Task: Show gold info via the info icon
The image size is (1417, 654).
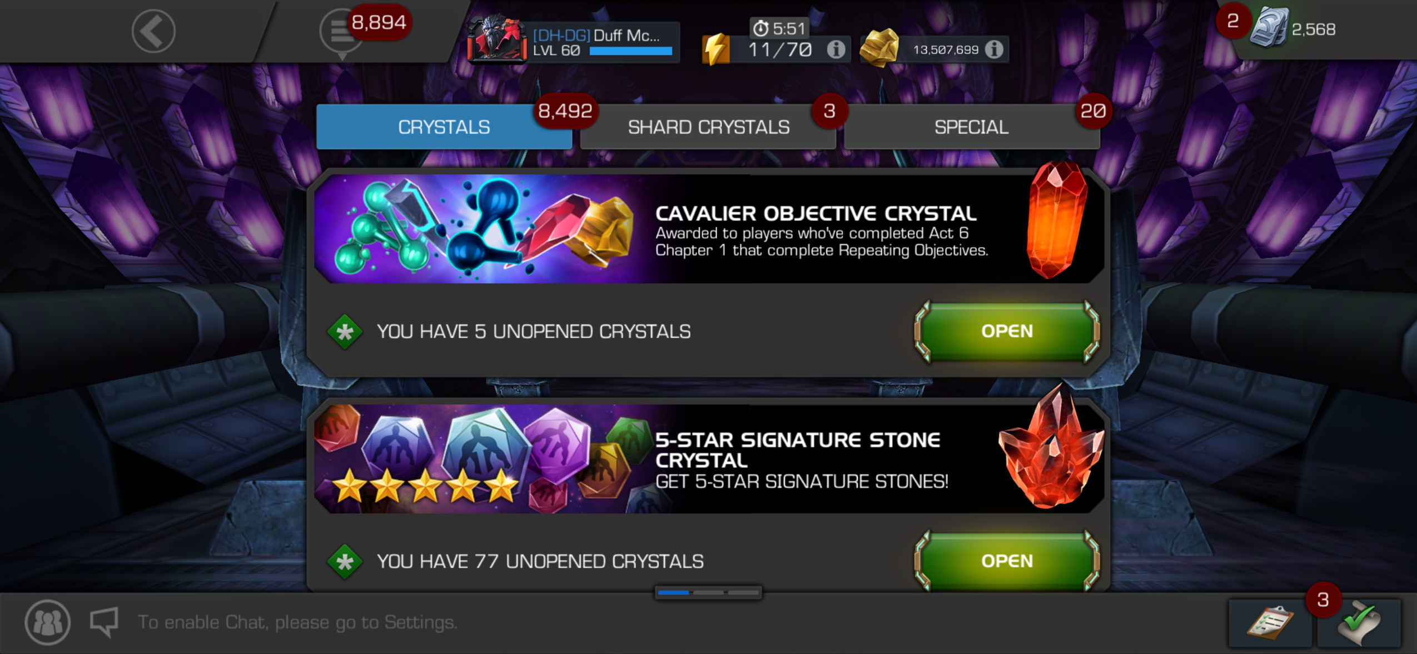Action: [x=994, y=49]
